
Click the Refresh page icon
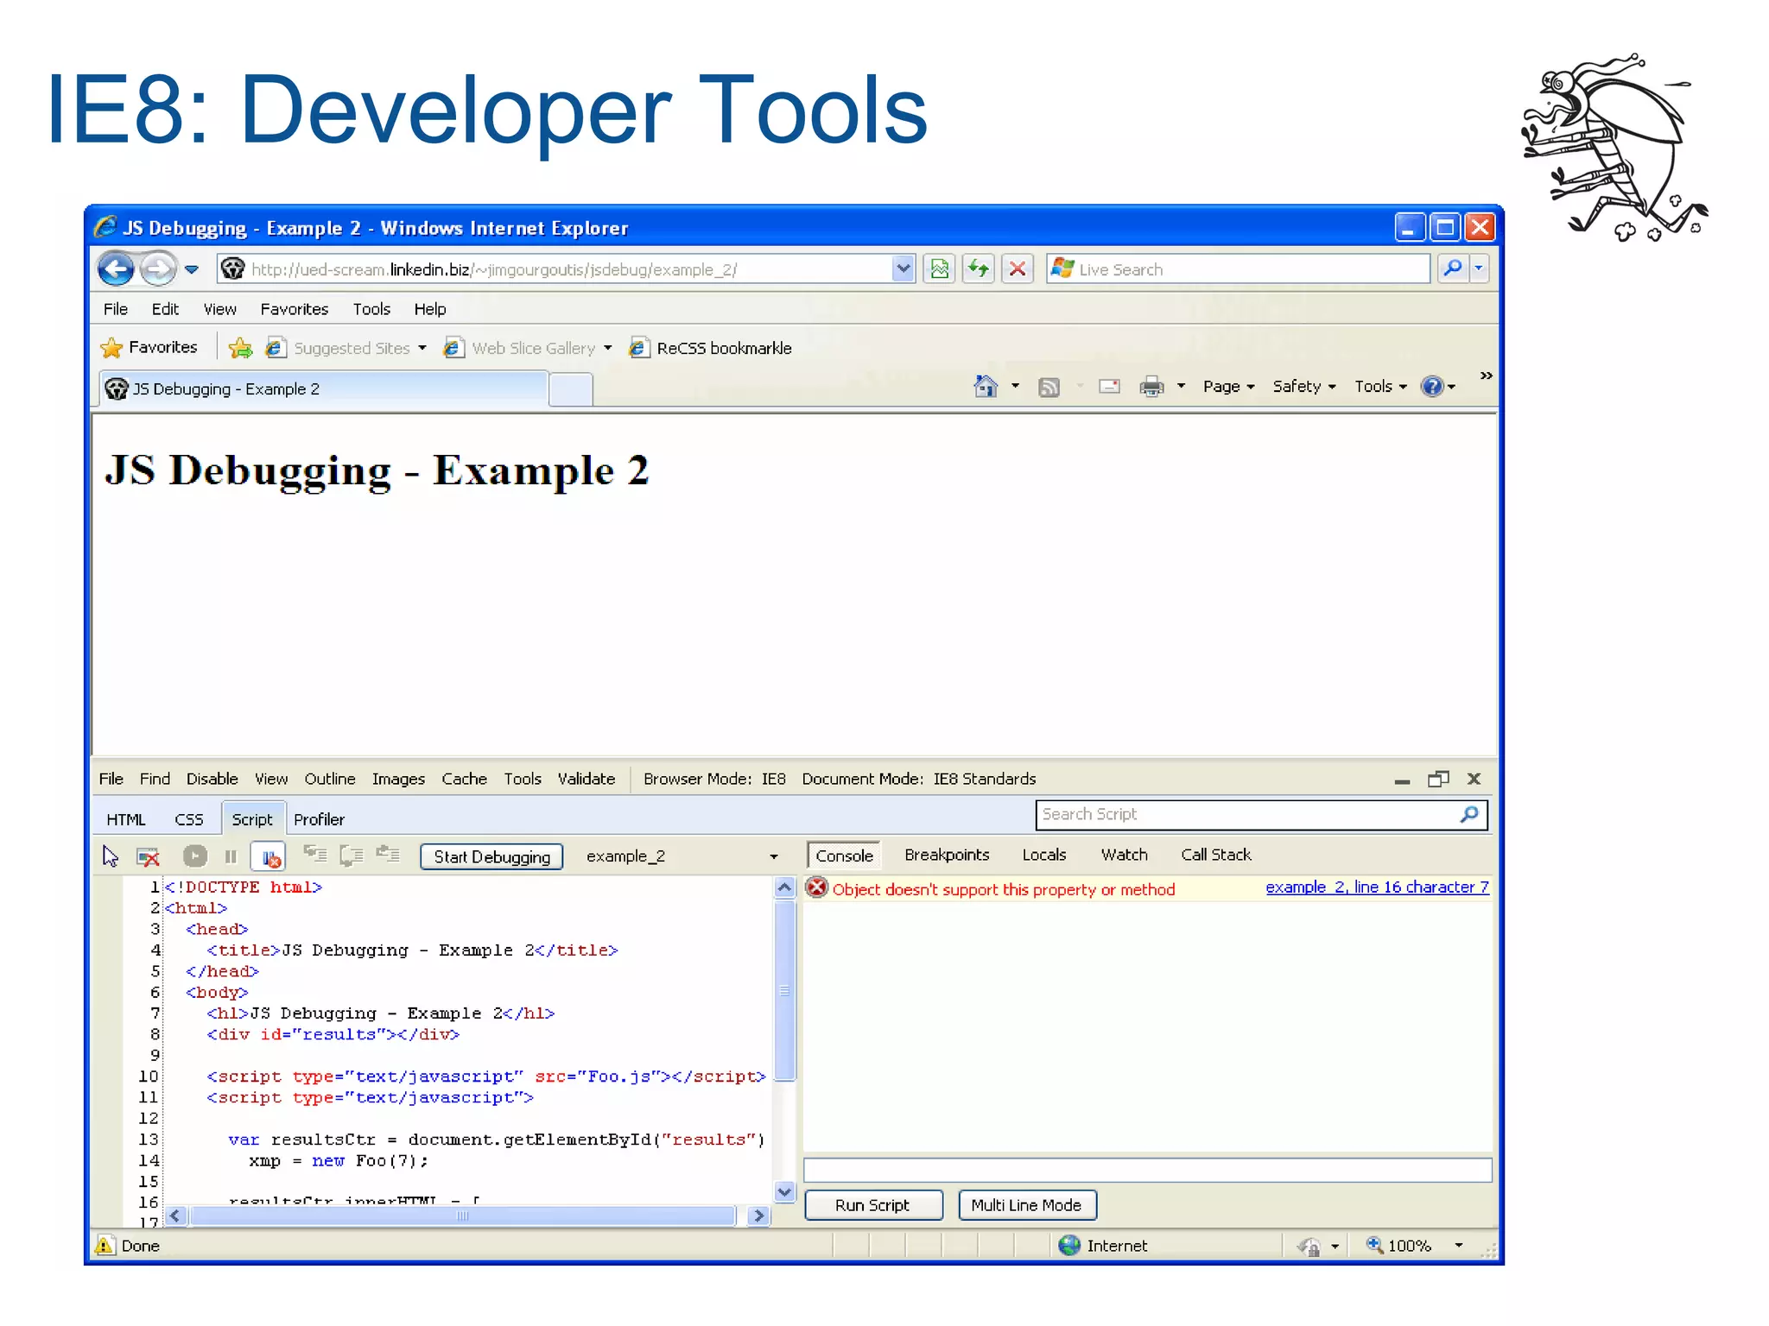pyautogui.click(x=978, y=269)
